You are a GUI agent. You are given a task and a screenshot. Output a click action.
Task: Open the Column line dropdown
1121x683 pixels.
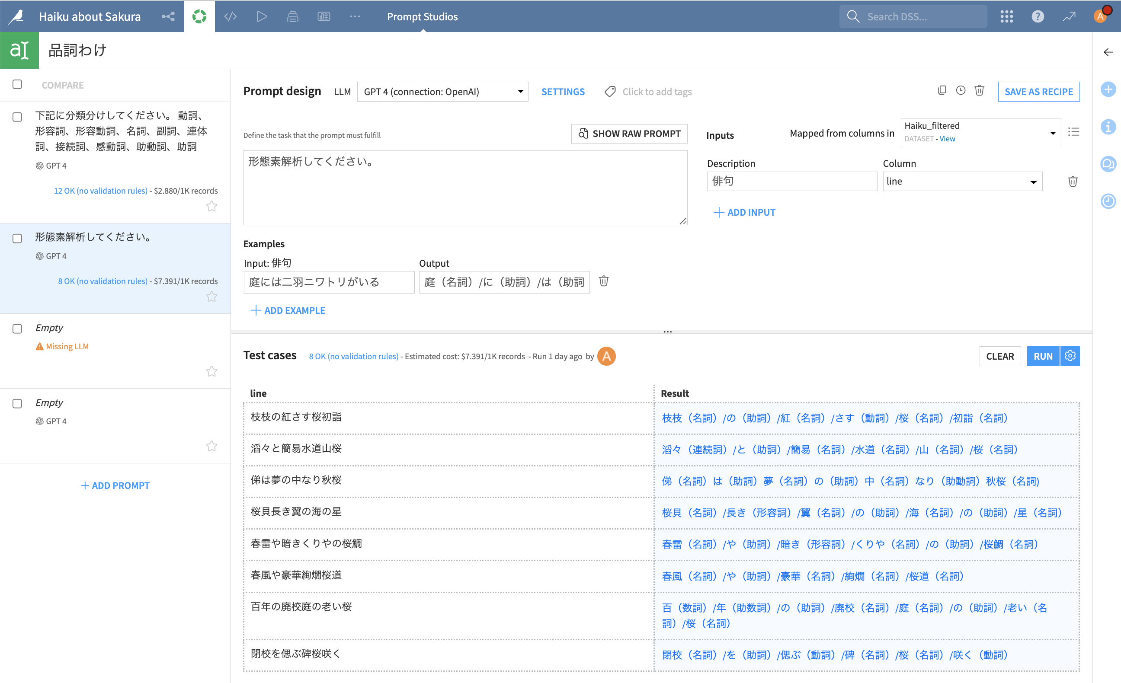pos(962,182)
